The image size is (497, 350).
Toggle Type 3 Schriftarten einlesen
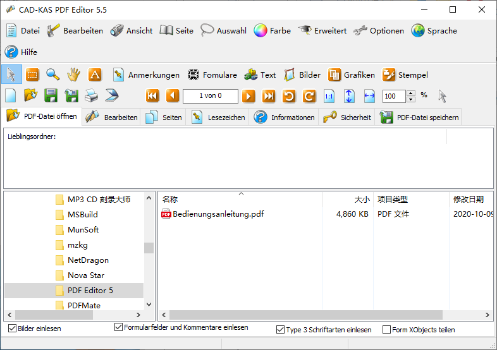pyautogui.click(x=280, y=330)
